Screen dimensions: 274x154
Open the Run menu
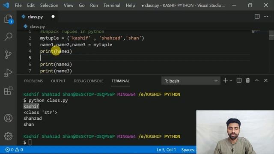pyautogui.click(x=94, y=6)
